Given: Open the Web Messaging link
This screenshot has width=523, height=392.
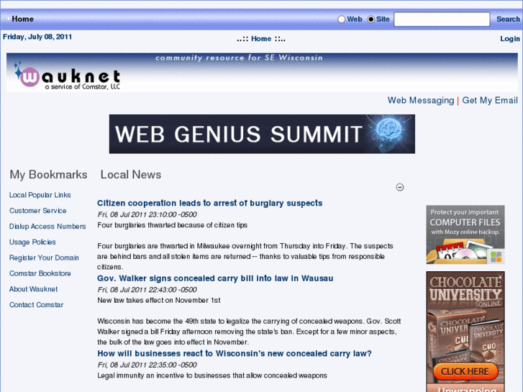Looking at the screenshot, I should tap(421, 101).
